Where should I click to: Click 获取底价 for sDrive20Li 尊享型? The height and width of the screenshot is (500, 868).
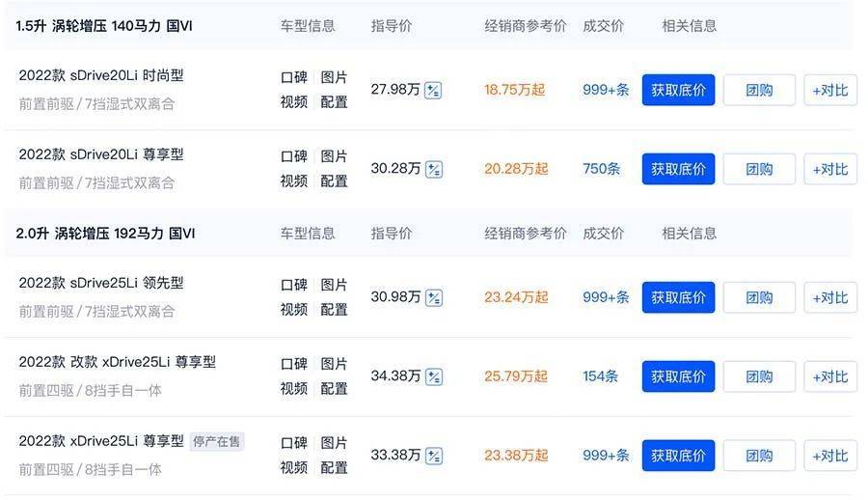click(x=678, y=169)
